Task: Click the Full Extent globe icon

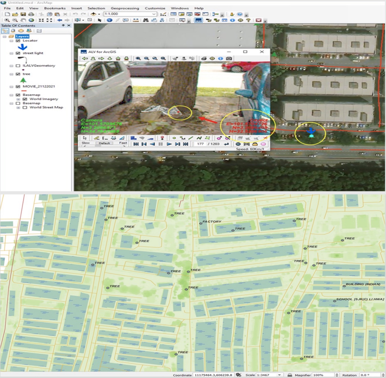Action: [x=31, y=20]
